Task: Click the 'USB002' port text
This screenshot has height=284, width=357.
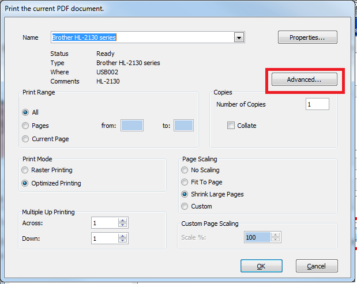Action: coord(107,72)
